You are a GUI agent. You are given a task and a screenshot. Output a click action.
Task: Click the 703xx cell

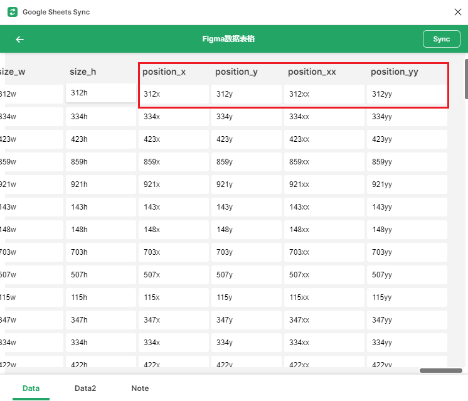[324, 252]
